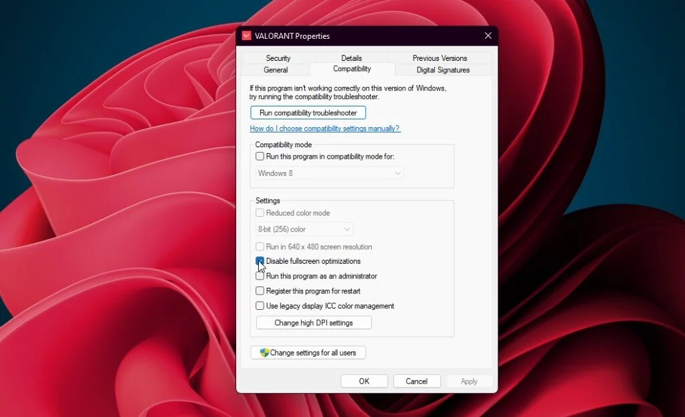This screenshot has width=685, height=417.
Task: Uncheck Disable fullscreen optimizations
Action: coord(260,261)
